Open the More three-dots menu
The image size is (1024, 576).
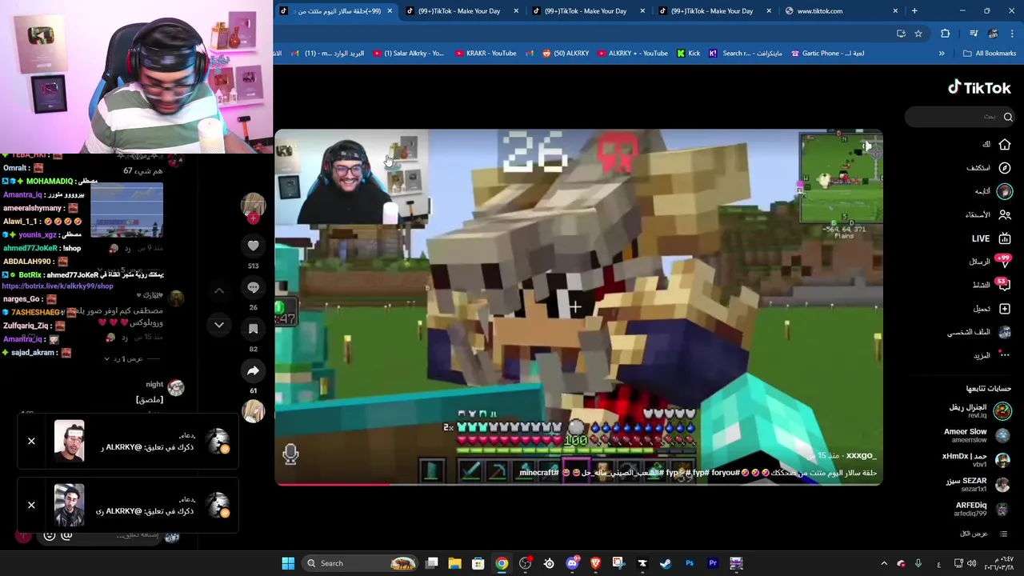click(1005, 355)
